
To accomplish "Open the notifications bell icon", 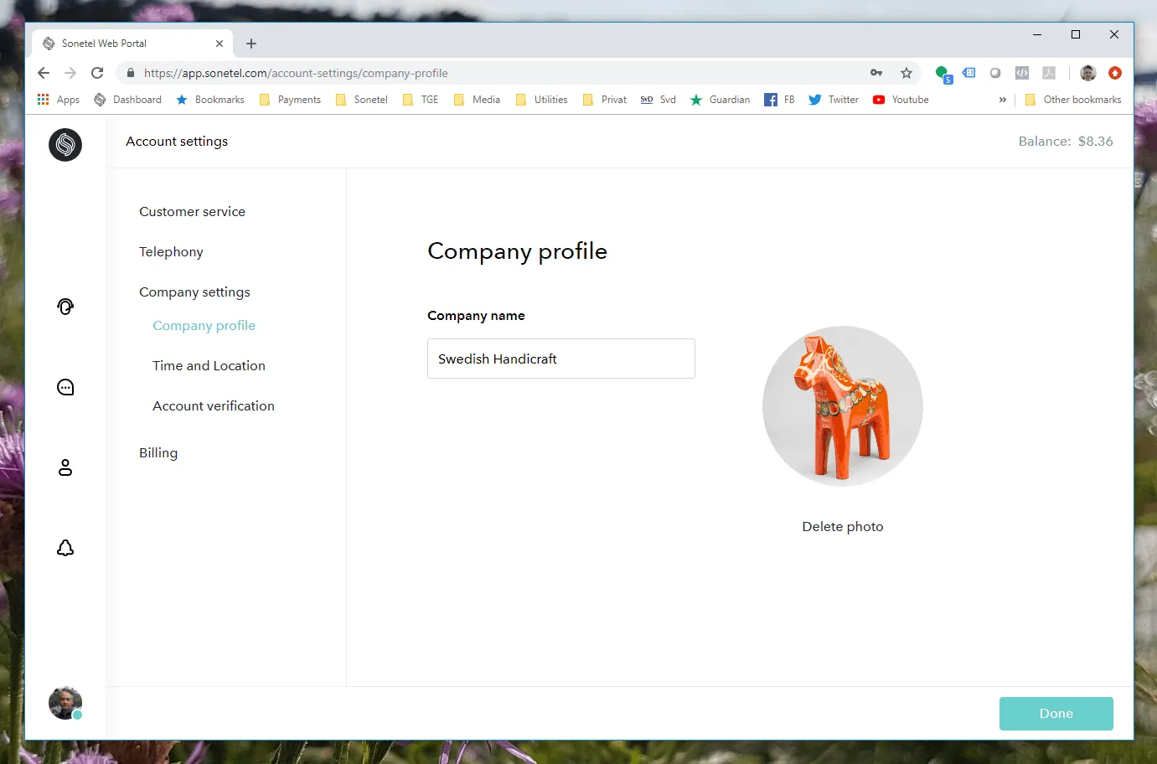I will click(x=65, y=548).
